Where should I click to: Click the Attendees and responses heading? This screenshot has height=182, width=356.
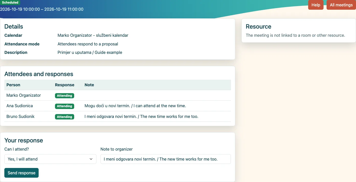(39, 74)
